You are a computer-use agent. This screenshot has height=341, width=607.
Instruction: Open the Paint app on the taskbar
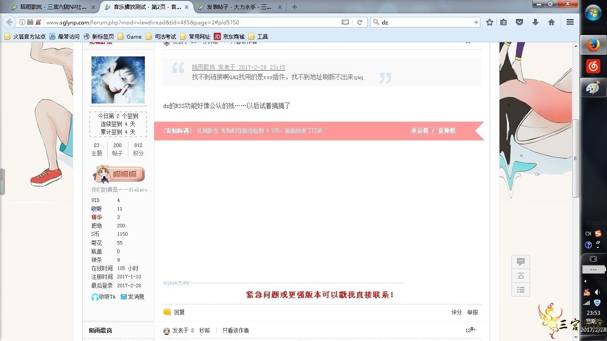tap(593, 87)
